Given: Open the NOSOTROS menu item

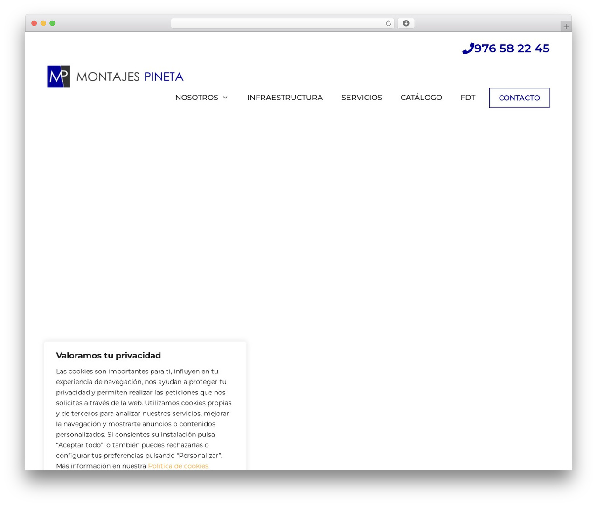Looking at the screenshot, I should tap(196, 98).
